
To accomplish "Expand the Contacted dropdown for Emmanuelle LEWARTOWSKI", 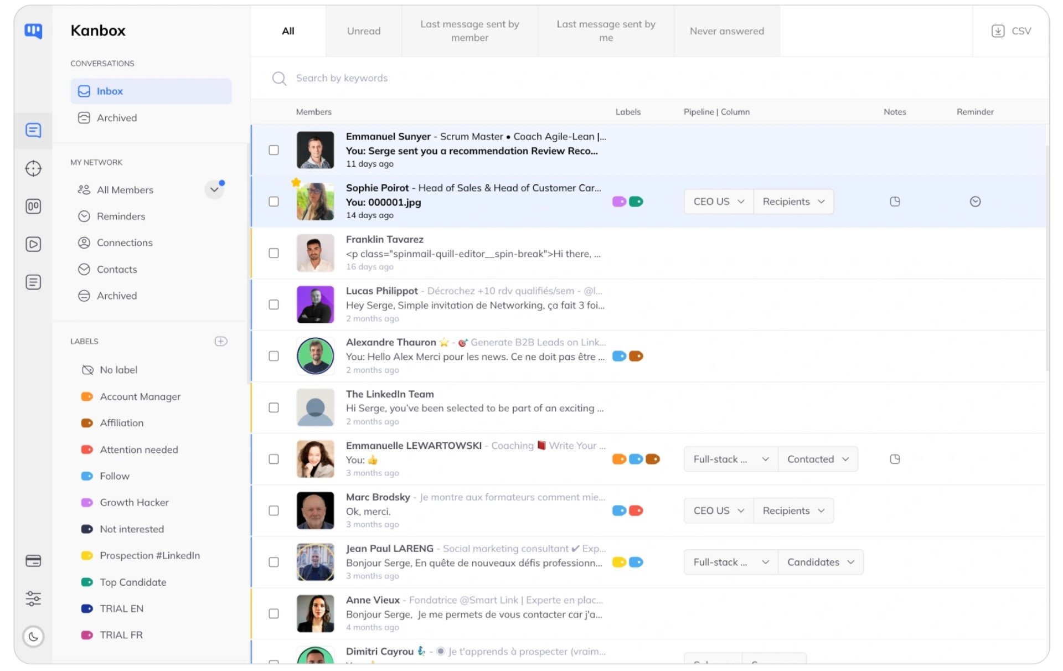I will [818, 459].
